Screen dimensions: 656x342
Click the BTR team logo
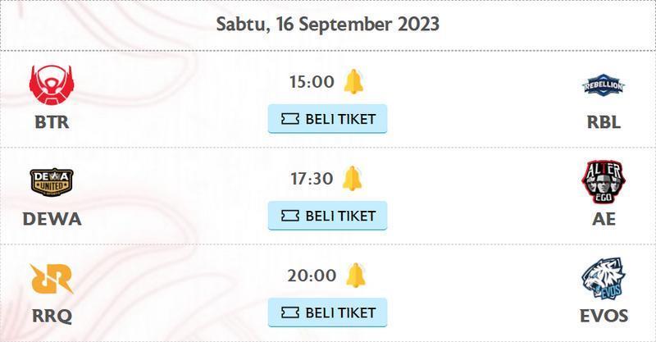click(52, 85)
